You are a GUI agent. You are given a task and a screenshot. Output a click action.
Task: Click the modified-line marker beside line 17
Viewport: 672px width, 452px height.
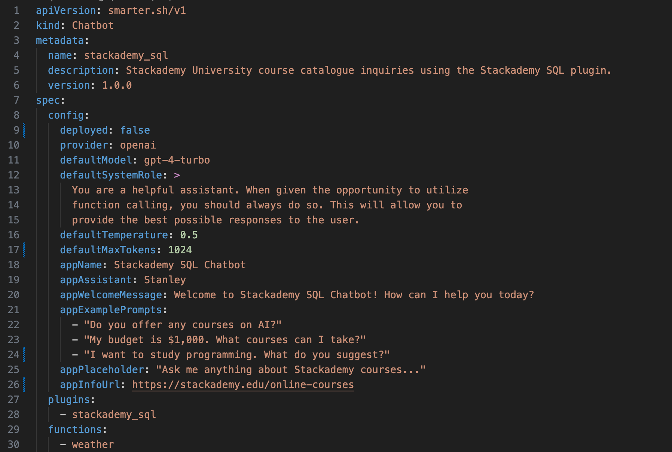[24, 250]
